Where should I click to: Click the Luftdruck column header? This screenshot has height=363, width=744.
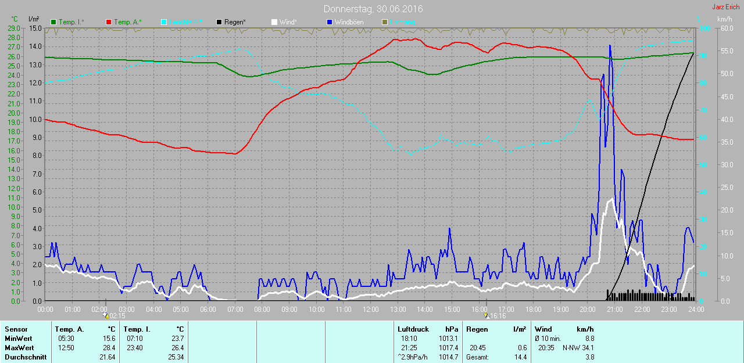[x=412, y=329]
